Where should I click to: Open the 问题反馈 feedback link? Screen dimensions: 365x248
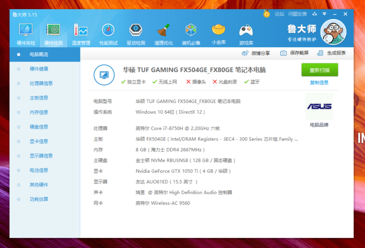tap(297, 14)
